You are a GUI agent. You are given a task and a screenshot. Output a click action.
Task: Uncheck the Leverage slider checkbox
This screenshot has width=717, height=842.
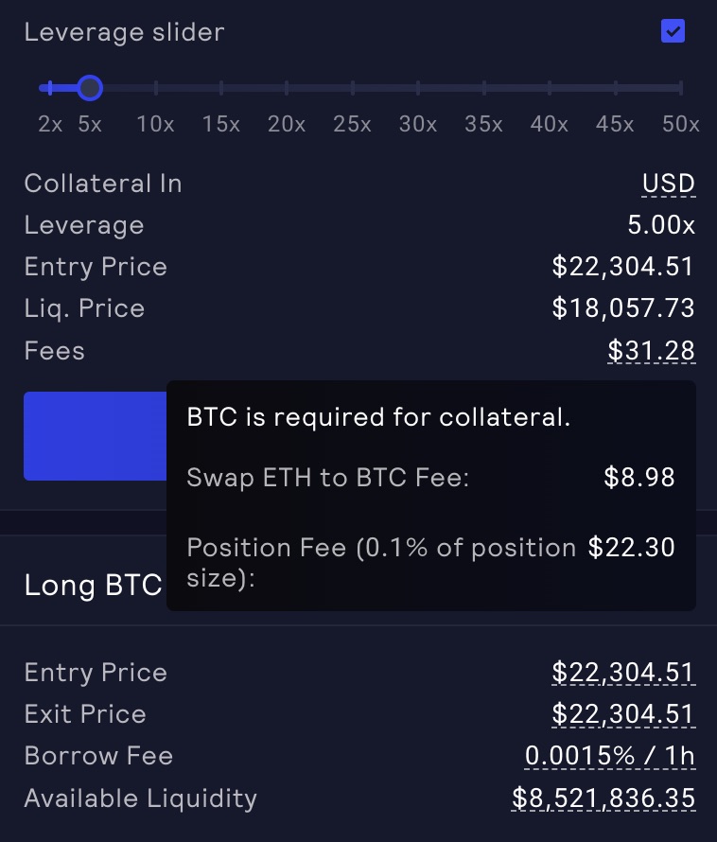(x=673, y=32)
